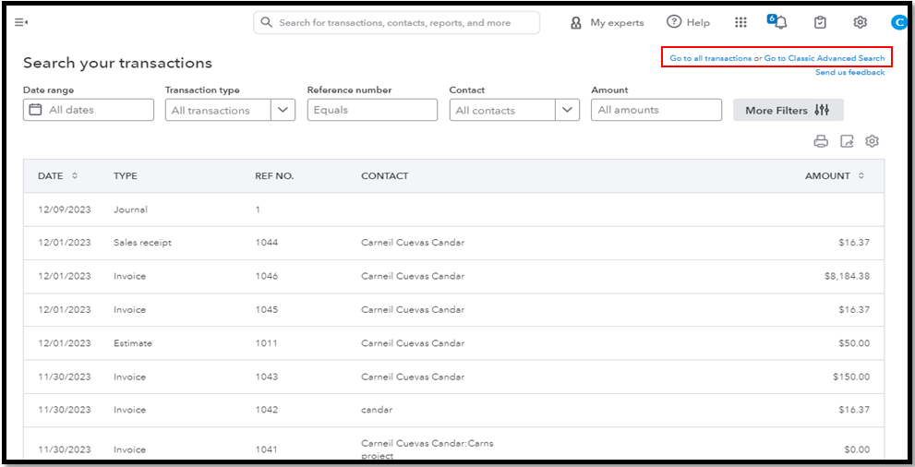Screen dimensions: 915x467
Task: Export transaction list using the export icon
Action: 847,141
